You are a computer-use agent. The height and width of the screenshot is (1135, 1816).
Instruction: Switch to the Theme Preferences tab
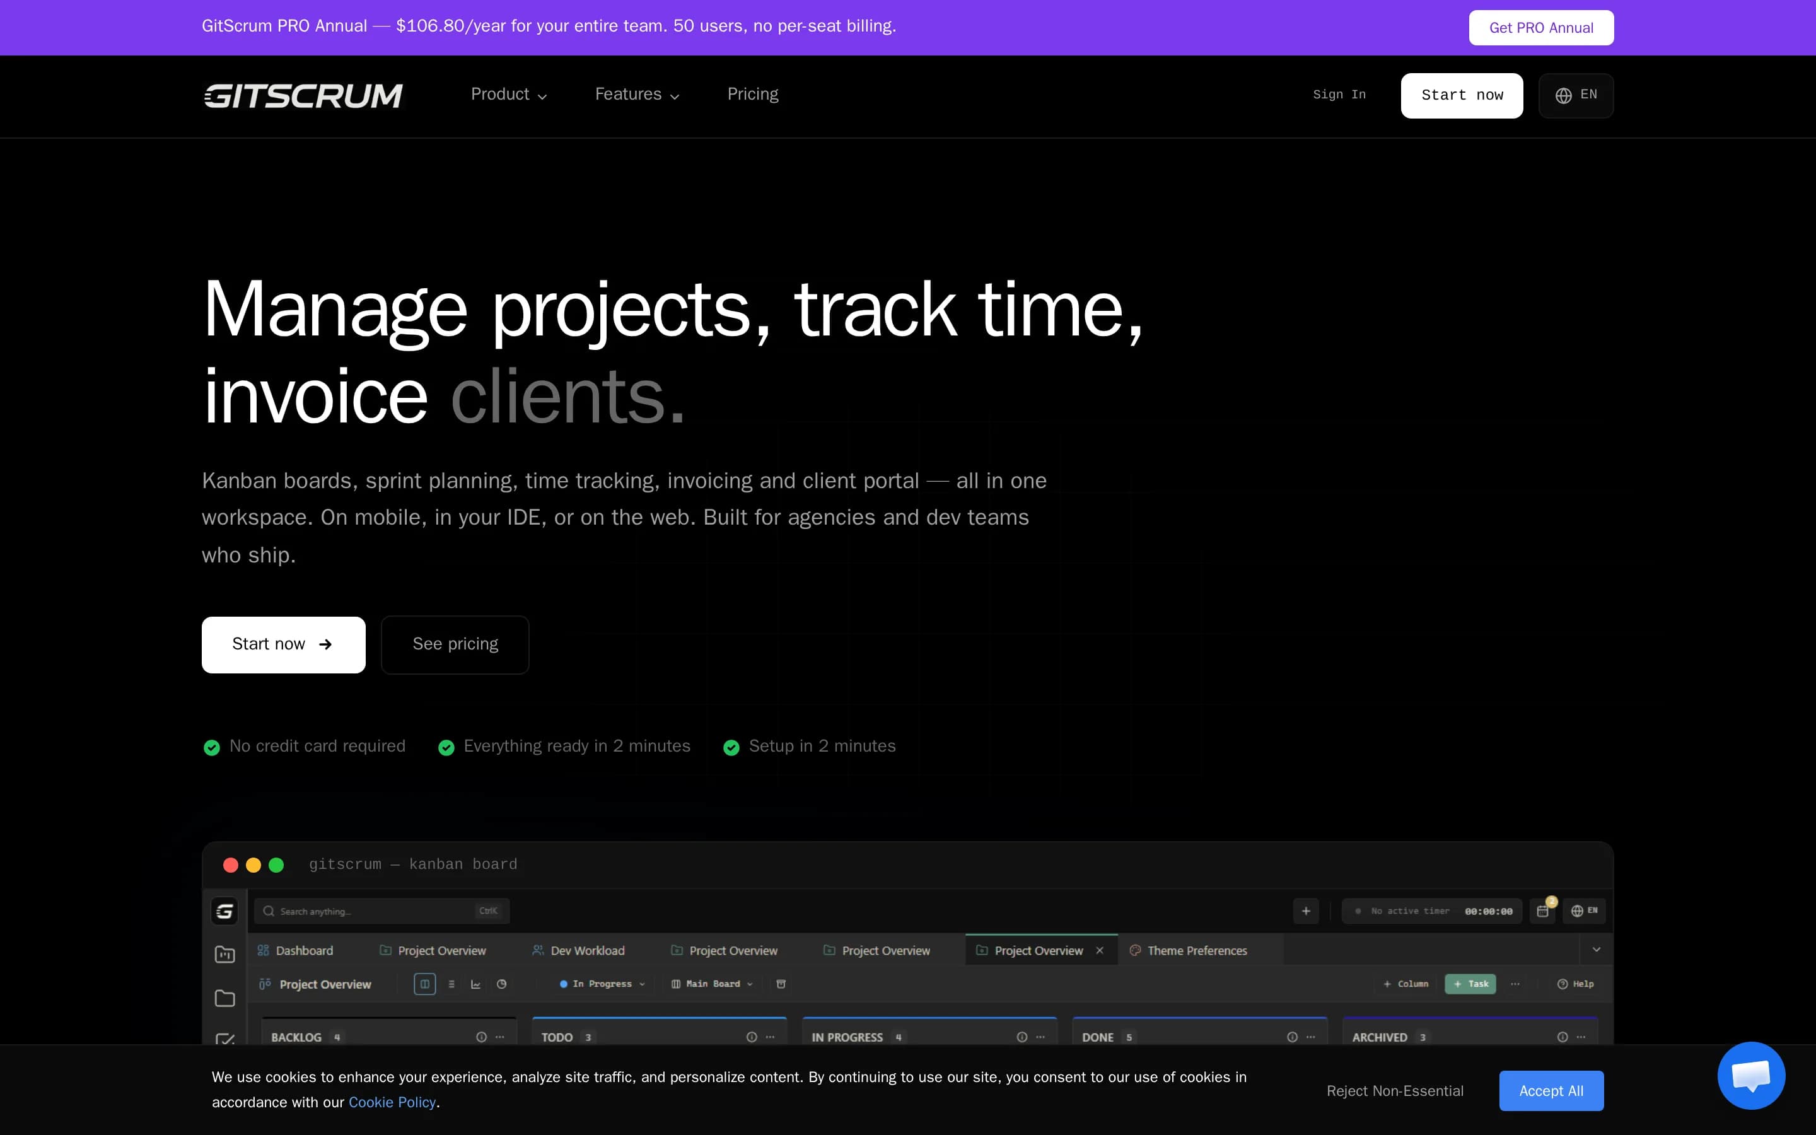tap(1188, 950)
